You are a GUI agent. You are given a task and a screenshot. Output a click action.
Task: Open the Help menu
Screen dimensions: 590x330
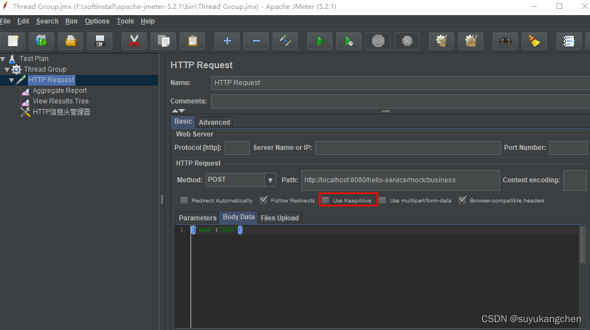(147, 21)
